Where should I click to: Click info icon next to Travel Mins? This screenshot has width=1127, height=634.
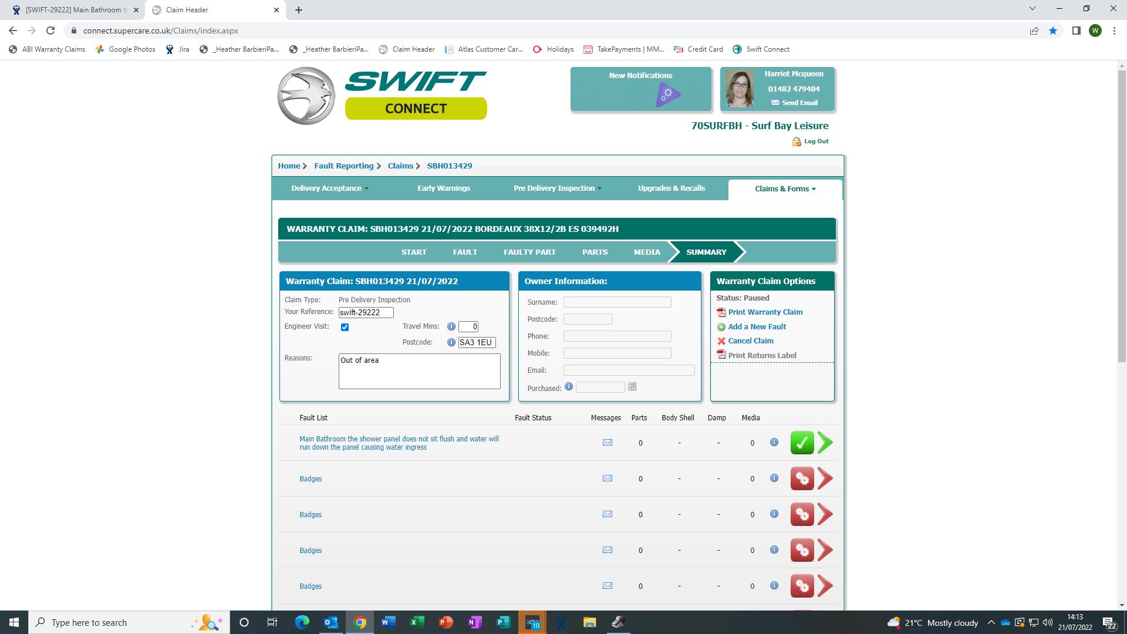pyautogui.click(x=451, y=326)
